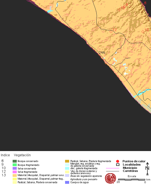The image size is (151, 184).
Task: Select the diamond marker labeled 9
Action: 124,6
